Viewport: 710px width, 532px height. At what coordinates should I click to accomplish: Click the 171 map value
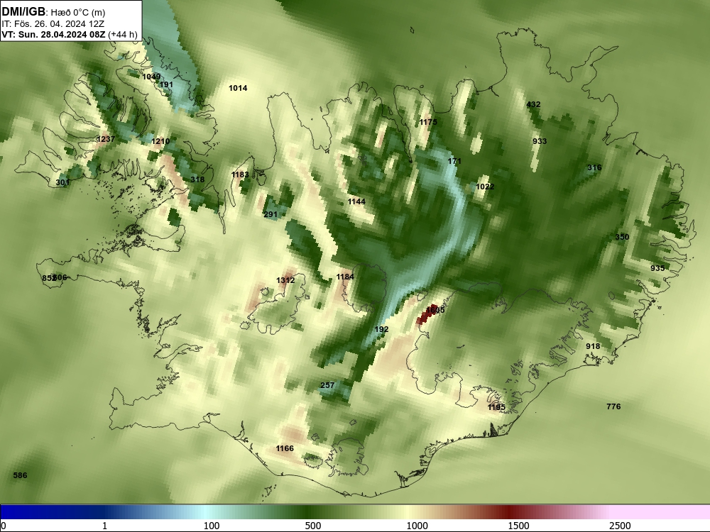click(x=454, y=161)
